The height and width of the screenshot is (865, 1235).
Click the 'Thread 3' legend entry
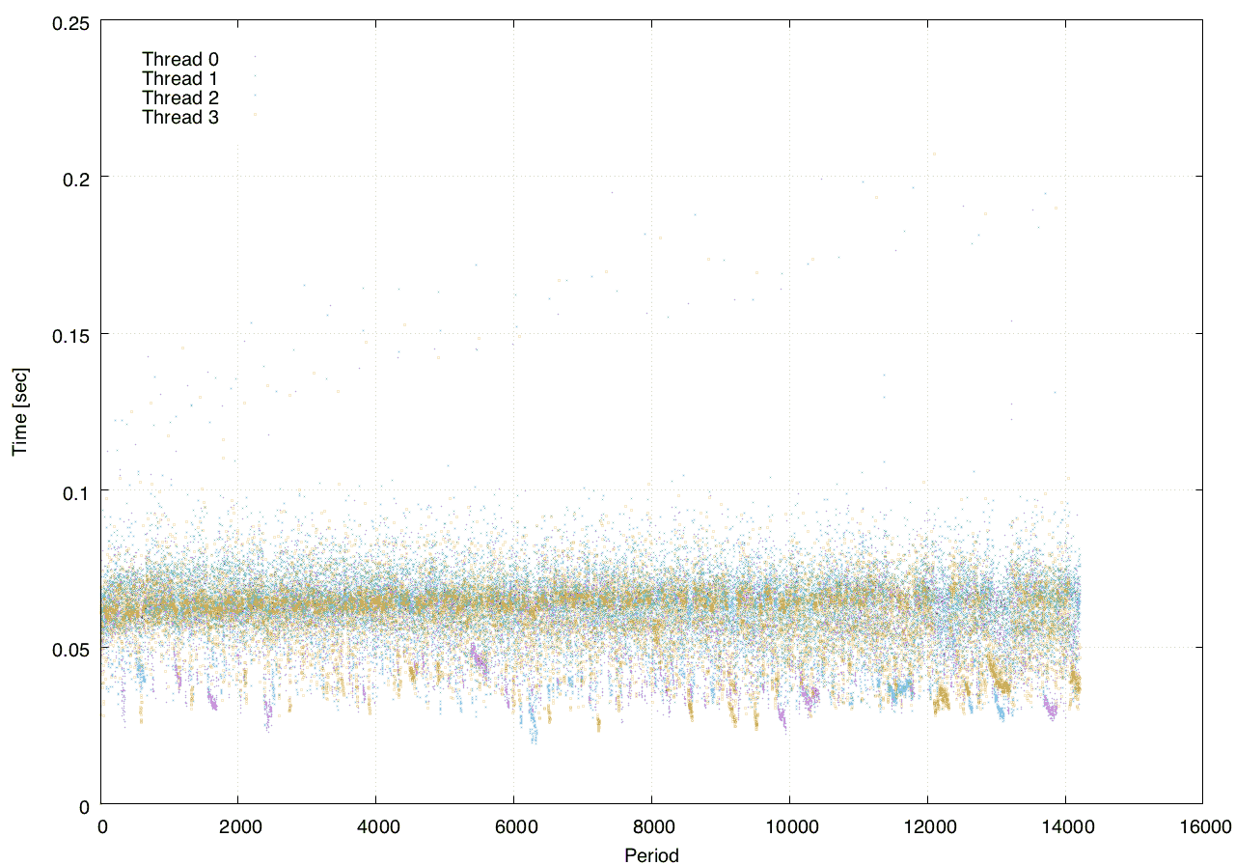tap(180, 118)
